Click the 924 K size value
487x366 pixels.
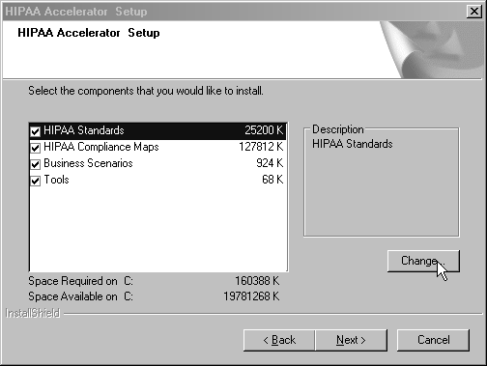tap(270, 163)
